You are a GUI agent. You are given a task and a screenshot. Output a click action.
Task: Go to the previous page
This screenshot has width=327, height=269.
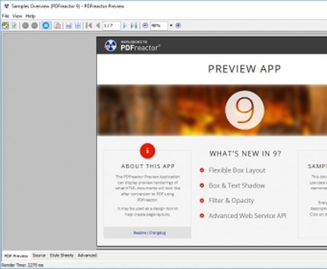(98, 25)
